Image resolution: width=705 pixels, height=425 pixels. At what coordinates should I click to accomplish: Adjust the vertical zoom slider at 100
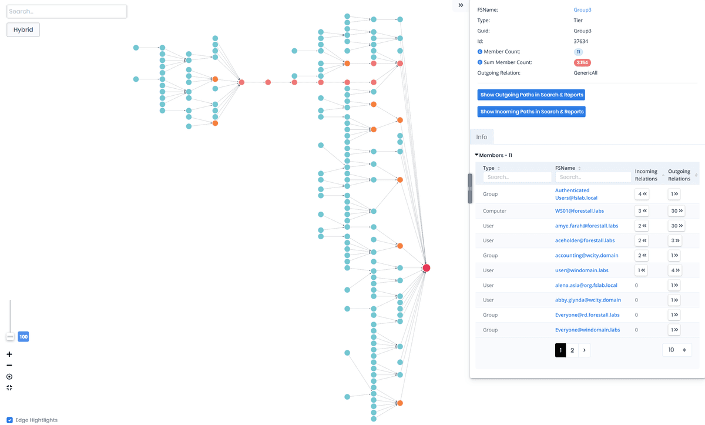pyautogui.click(x=10, y=336)
